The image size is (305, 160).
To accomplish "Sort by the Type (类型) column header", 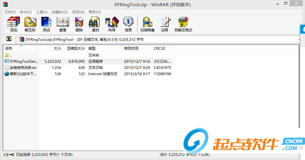I will click(x=105, y=49).
